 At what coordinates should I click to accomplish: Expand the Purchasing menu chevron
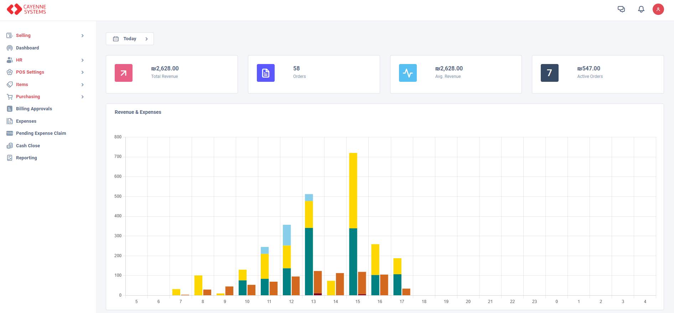point(82,97)
